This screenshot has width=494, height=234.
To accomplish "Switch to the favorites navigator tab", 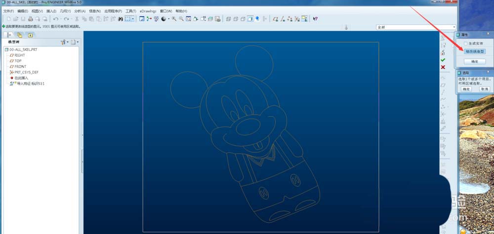I will pyautogui.click(x=30, y=35).
